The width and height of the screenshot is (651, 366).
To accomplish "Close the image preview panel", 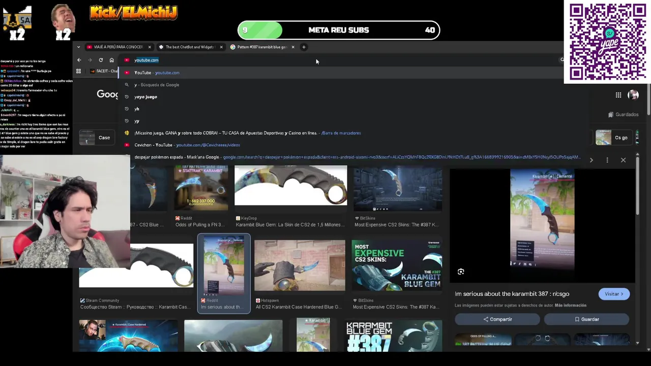I will point(623,160).
